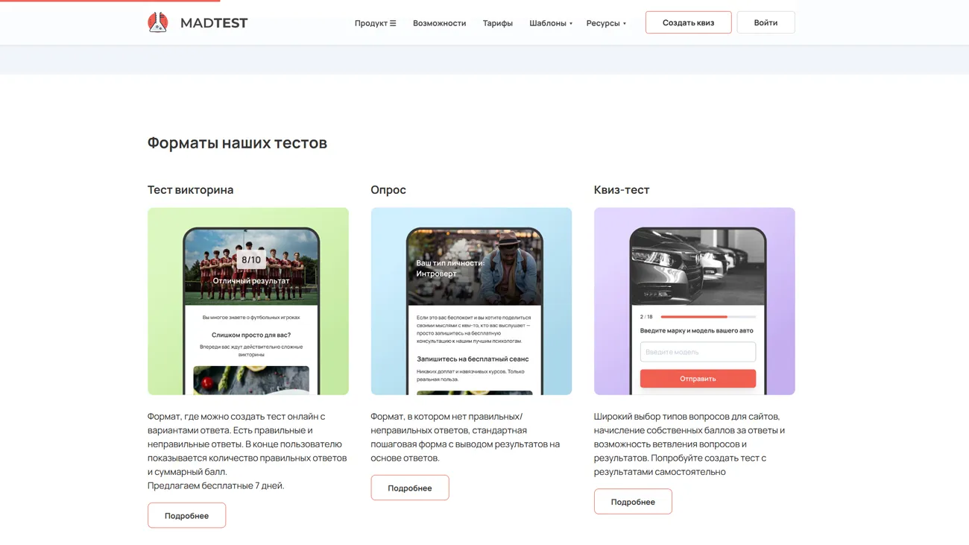969x545 pixels.
Task: Click Подробнее under Тест викторина
Action: (x=186, y=515)
